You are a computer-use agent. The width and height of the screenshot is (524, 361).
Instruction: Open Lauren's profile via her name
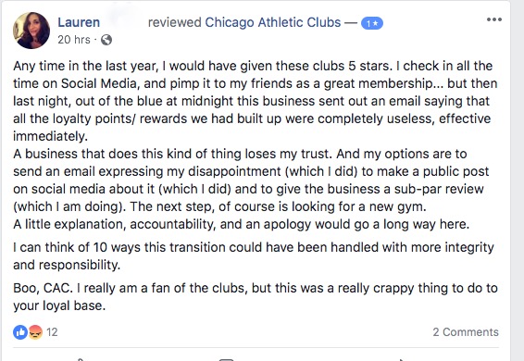coord(79,22)
